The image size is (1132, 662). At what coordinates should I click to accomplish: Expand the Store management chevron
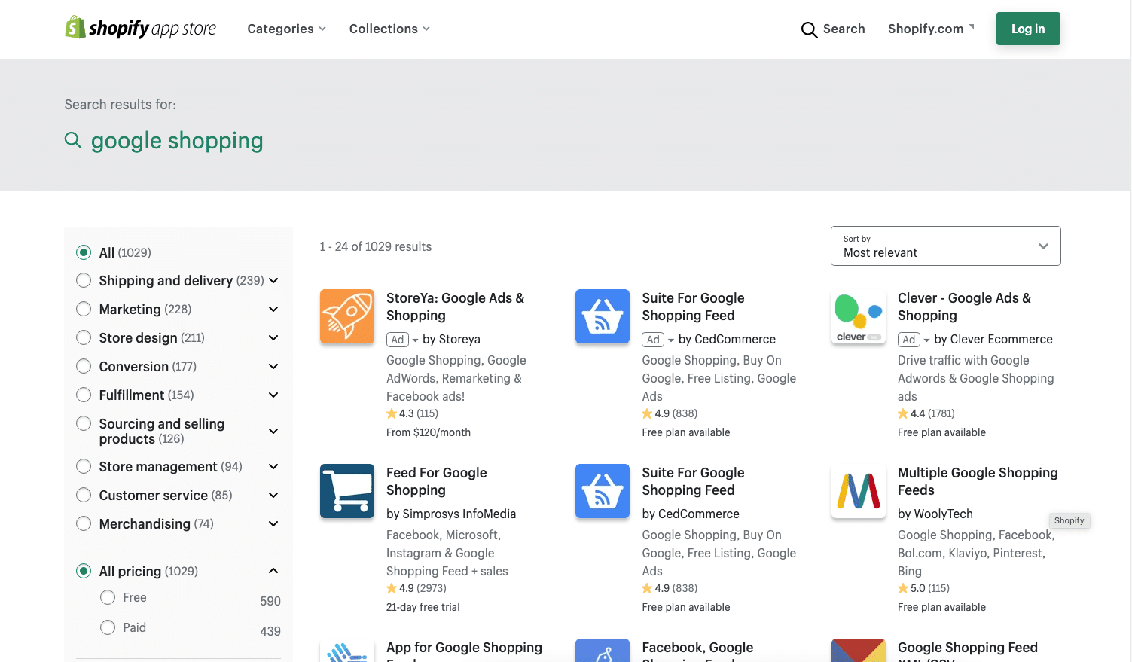(273, 466)
